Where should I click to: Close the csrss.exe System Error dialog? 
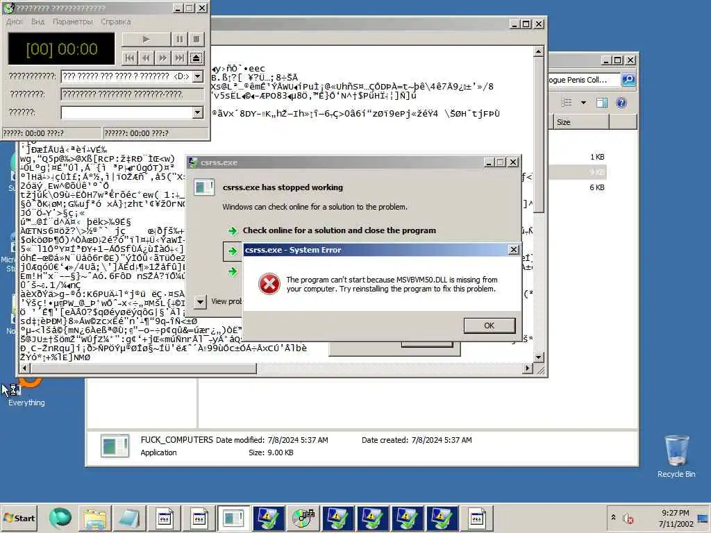513,250
